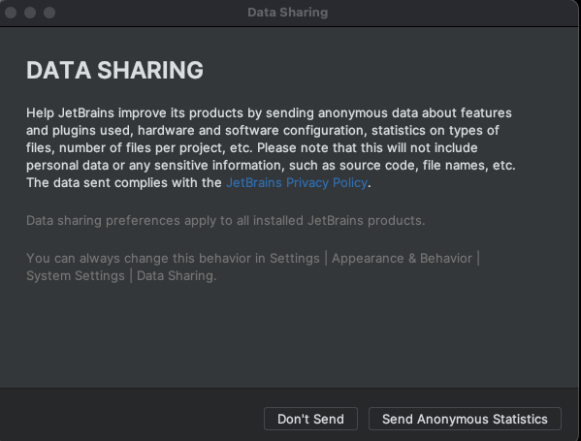Minimize the Data Sharing dialog
Viewport: 581px width, 441px height.
pyautogui.click(x=30, y=13)
